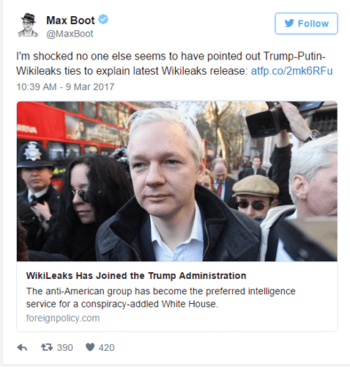
Task: Open the @MaxBoot handle link
Action: pos(70,34)
